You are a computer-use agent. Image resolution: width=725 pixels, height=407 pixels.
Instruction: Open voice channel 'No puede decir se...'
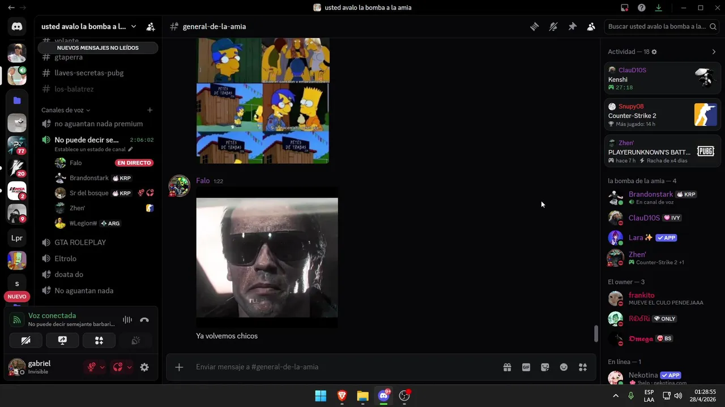pos(87,140)
